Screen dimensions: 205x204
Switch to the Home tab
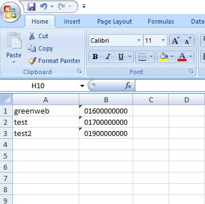(x=40, y=21)
